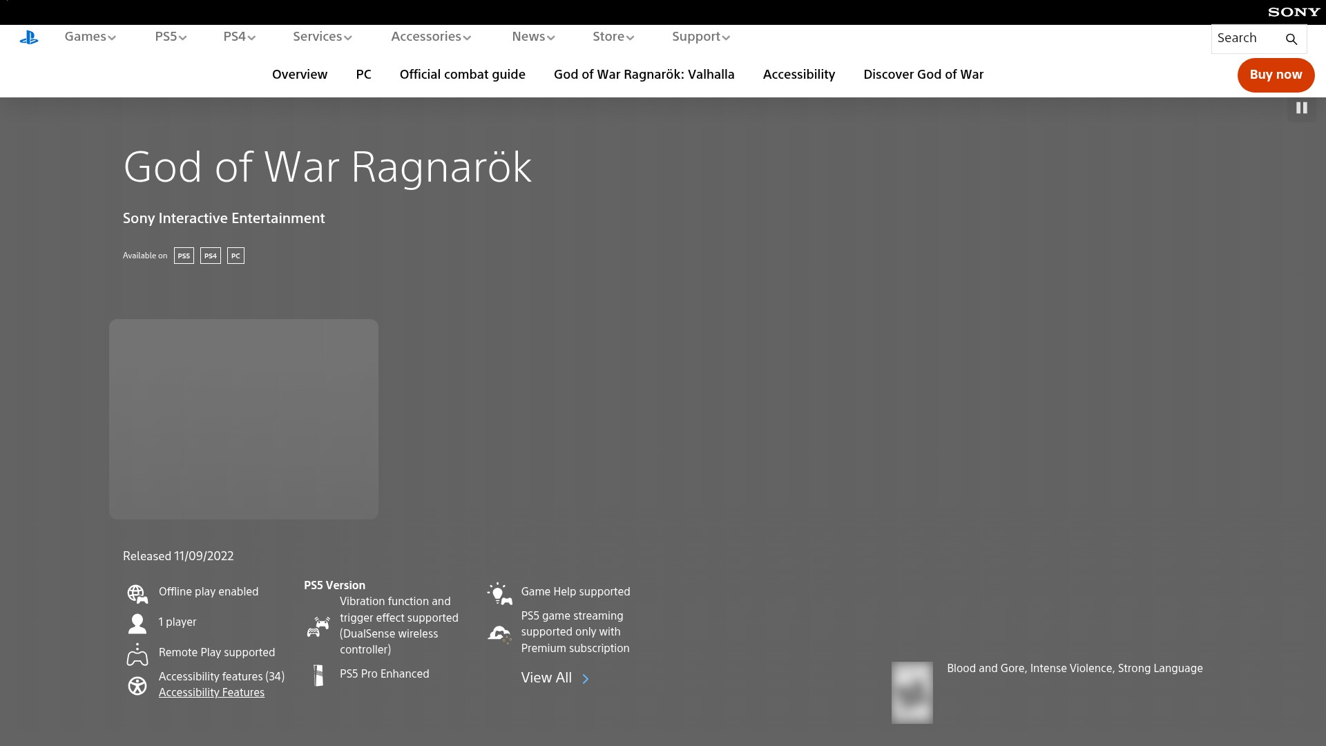Viewport: 1326px width, 746px height.
Task: Click the PS5 Pro Enhanced label
Action: 384,674
